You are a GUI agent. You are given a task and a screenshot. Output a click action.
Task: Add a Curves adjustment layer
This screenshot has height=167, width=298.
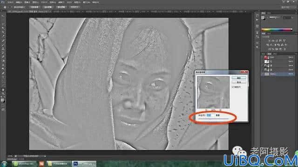[277, 40]
